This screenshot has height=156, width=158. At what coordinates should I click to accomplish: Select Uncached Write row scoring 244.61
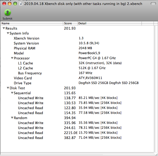pyautogui.click(x=77, y=128)
